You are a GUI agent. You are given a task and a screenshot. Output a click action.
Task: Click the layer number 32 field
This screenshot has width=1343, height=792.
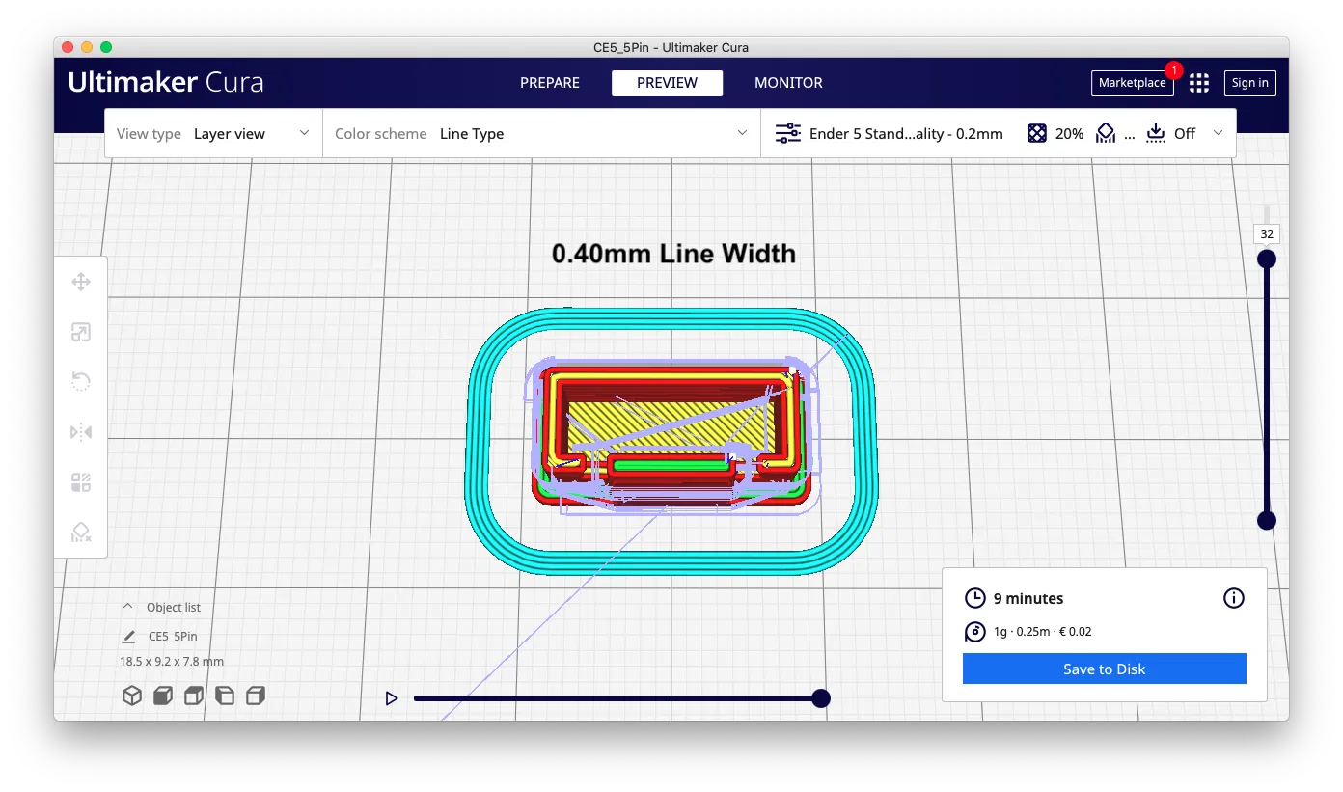[1267, 234]
